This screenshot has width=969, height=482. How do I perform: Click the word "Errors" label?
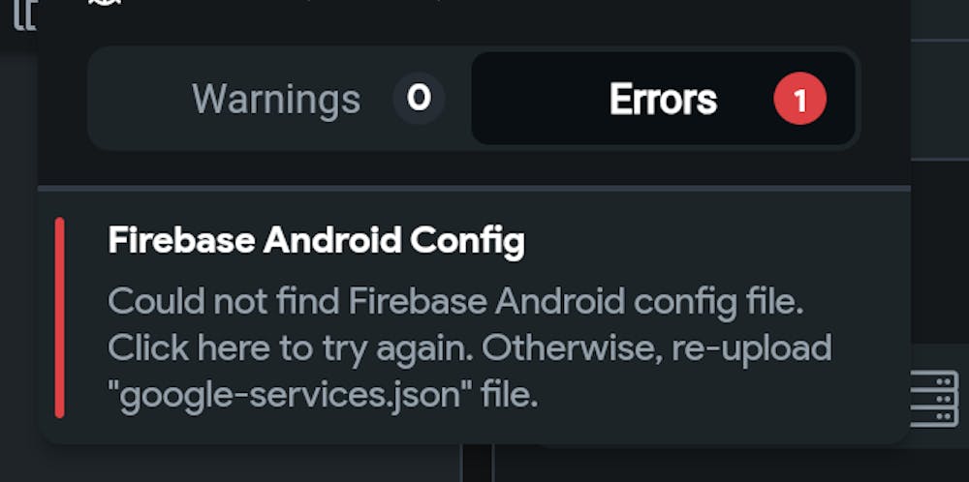(663, 99)
